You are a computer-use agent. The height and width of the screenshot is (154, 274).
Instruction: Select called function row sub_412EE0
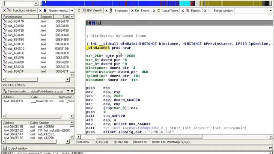(x=36, y=134)
